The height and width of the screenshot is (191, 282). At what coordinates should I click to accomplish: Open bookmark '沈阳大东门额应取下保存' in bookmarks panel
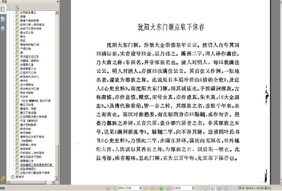pyautogui.click(x=35, y=173)
